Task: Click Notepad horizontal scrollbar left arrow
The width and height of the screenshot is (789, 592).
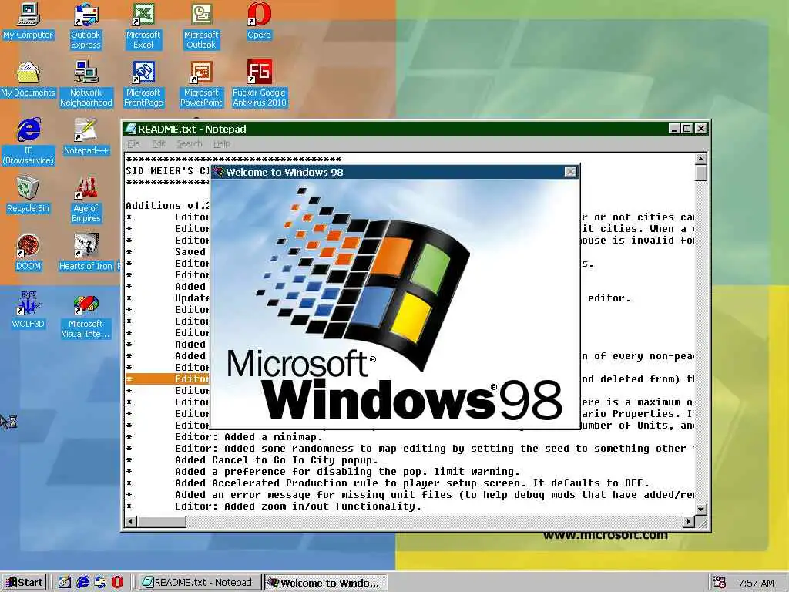Action: pyautogui.click(x=131, y=522)
